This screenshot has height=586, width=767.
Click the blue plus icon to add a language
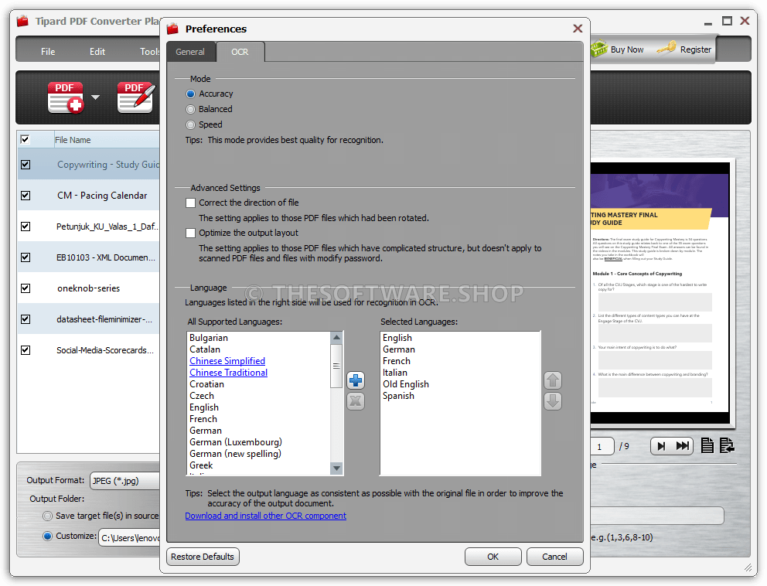click(355, 380)
